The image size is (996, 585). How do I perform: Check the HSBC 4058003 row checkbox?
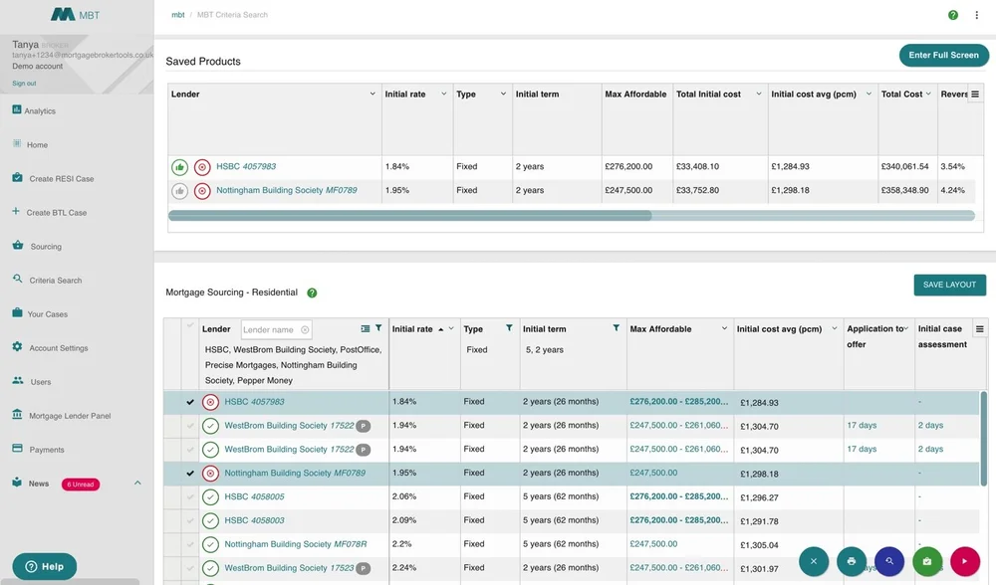(x=190, y=520)
